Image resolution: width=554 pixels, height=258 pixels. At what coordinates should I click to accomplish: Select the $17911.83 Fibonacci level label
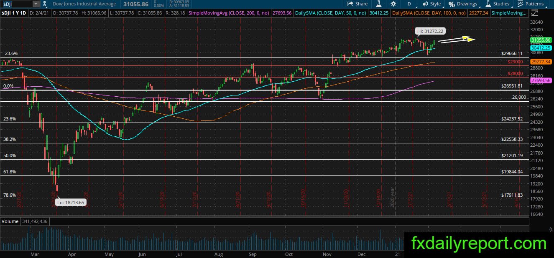(512, 195)
